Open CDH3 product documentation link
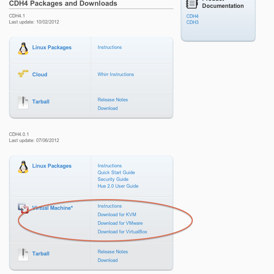The image size is (274, 274). pyautogui.click(x=192, y=22)
